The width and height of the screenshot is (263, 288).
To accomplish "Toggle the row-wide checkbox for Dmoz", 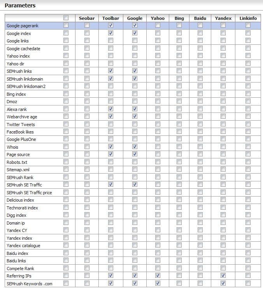I will pos(66,101).
